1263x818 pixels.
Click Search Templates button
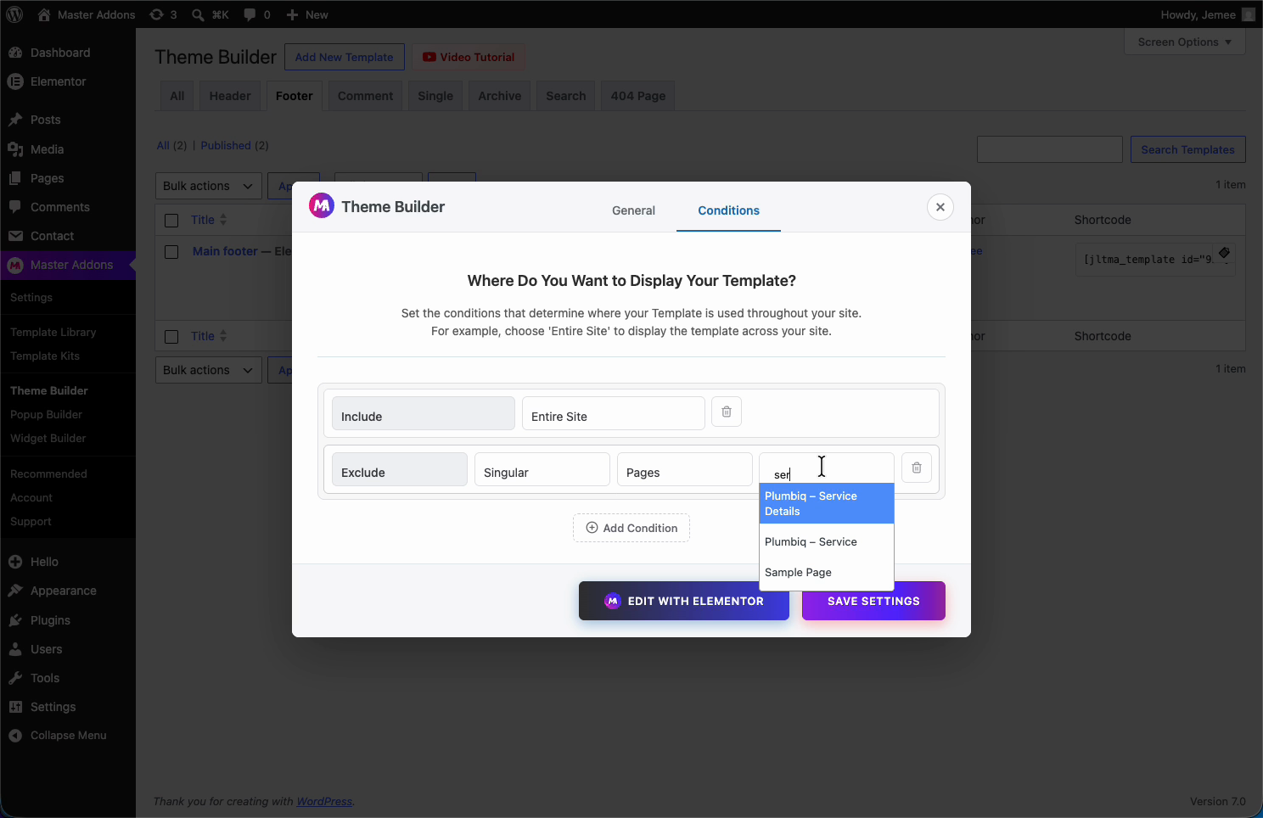tap(1188, 149)
